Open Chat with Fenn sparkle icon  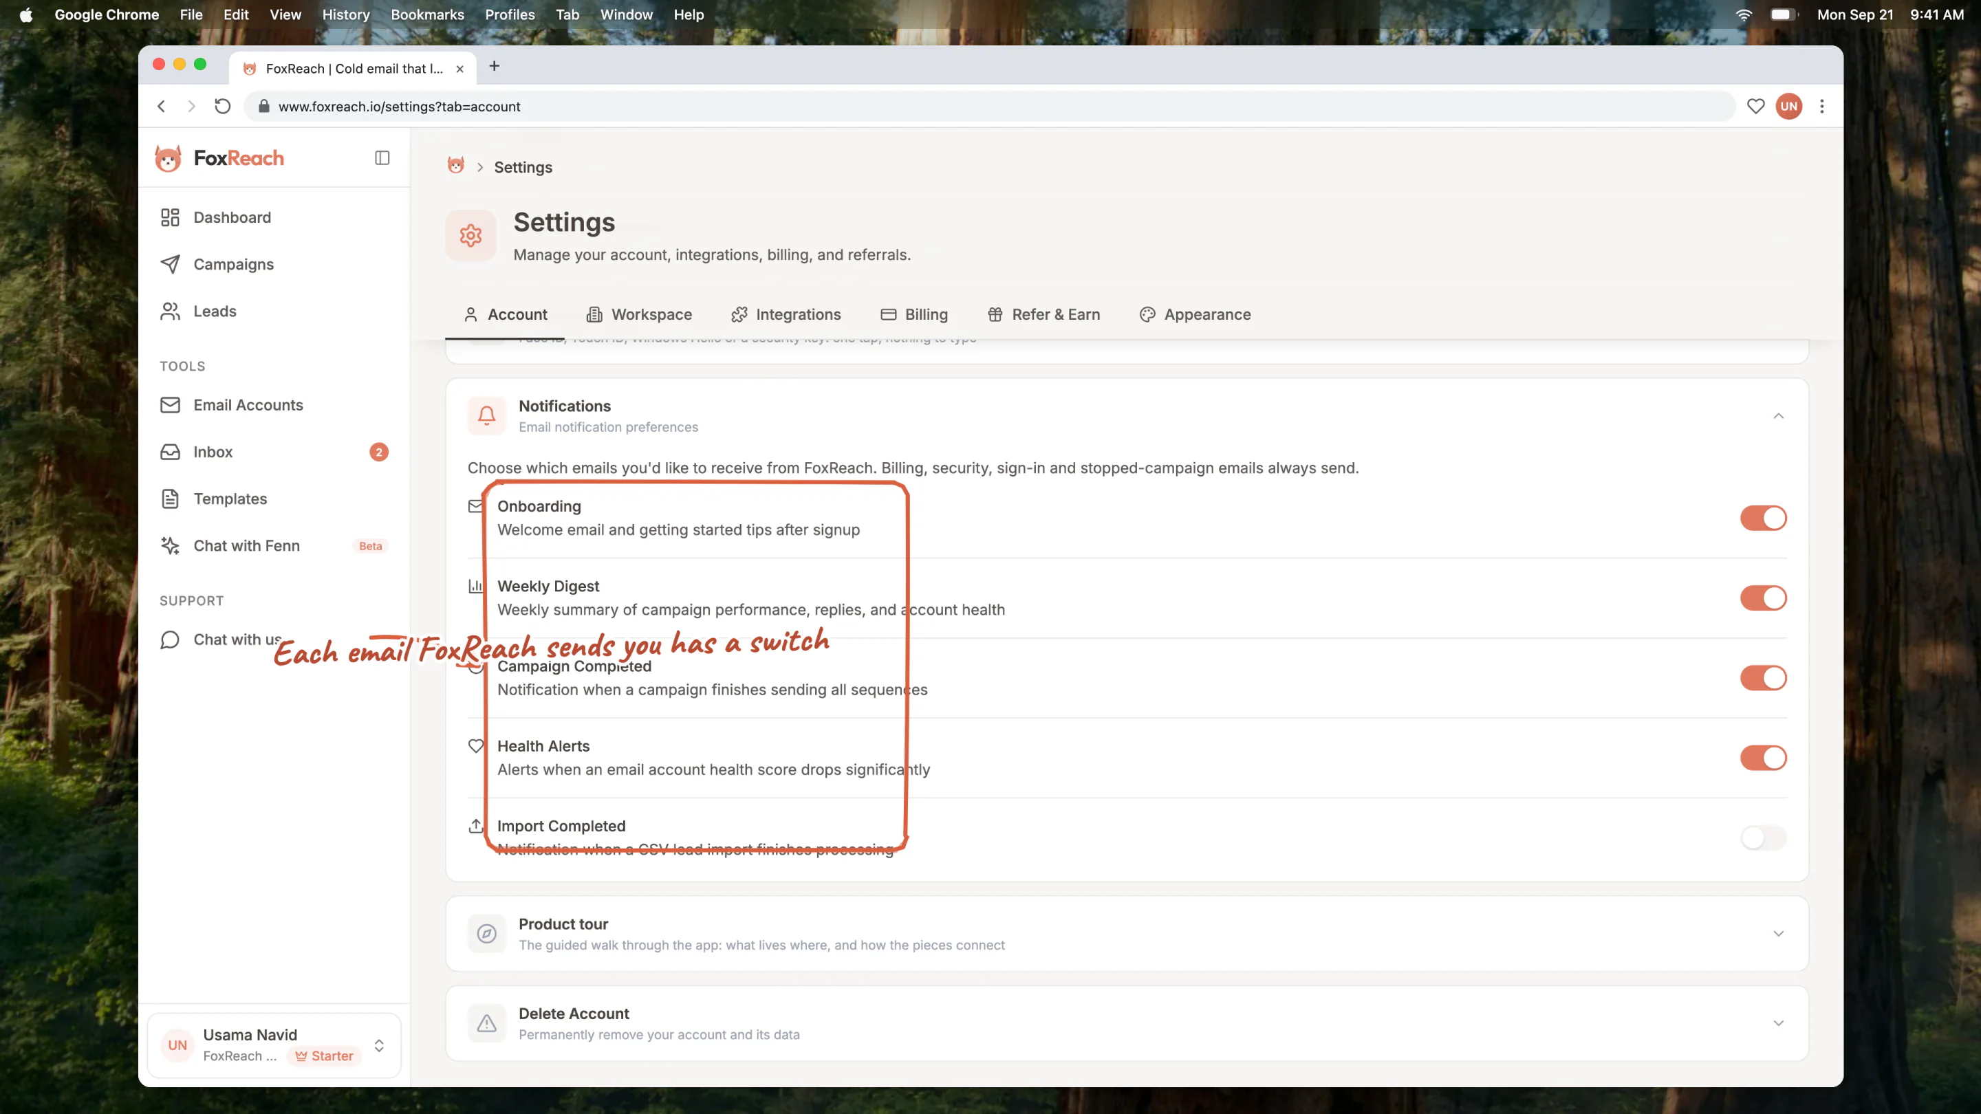[x=170, y=546]
